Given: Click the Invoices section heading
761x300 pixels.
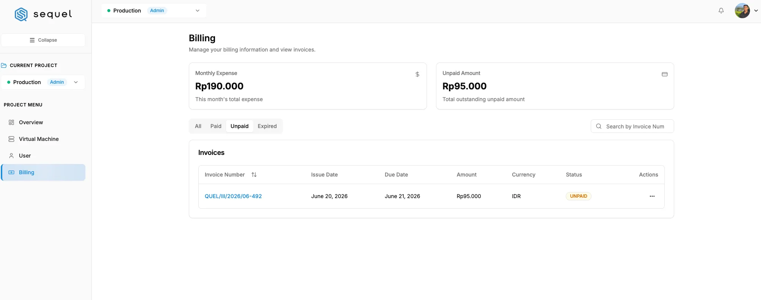Looking at the screenshot, I should (211, 153).
